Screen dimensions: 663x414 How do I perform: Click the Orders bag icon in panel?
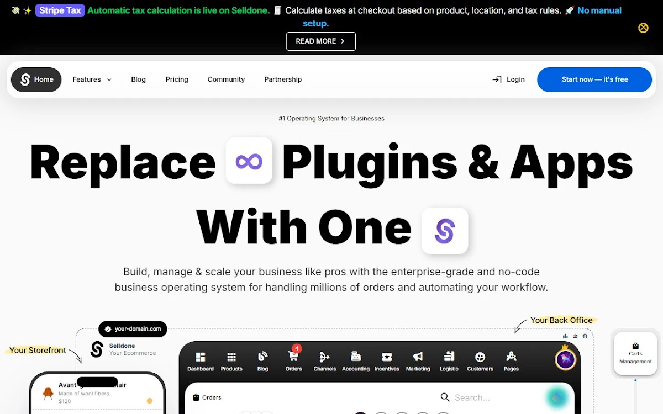tap(196, 397)
